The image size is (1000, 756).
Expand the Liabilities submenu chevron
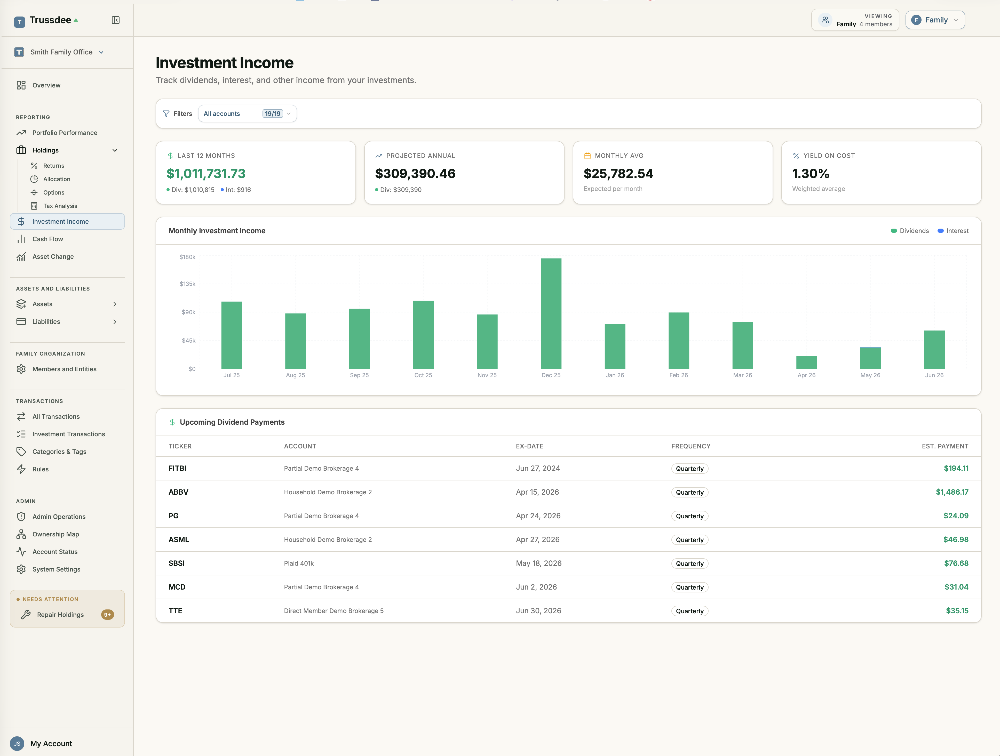115,322
